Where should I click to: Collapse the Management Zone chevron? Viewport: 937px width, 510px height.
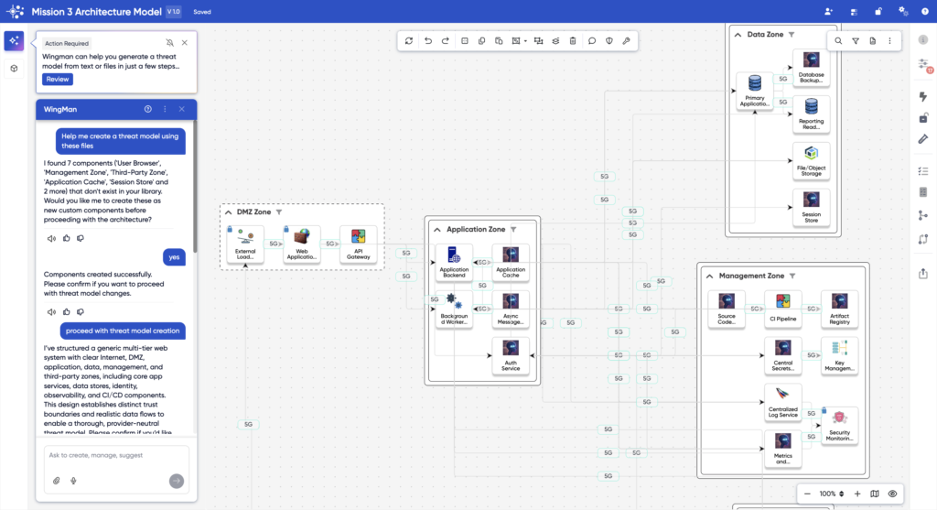[x=710, y=275]
